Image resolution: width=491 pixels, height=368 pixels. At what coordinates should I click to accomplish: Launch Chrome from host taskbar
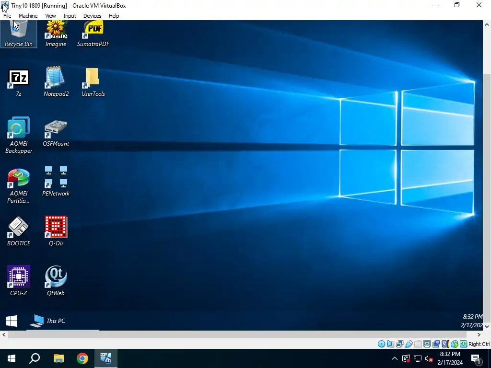coord(82,358)
